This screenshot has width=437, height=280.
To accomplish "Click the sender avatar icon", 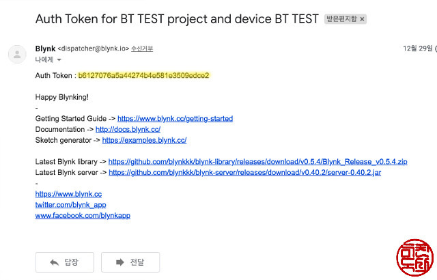I will click(17, 54).
